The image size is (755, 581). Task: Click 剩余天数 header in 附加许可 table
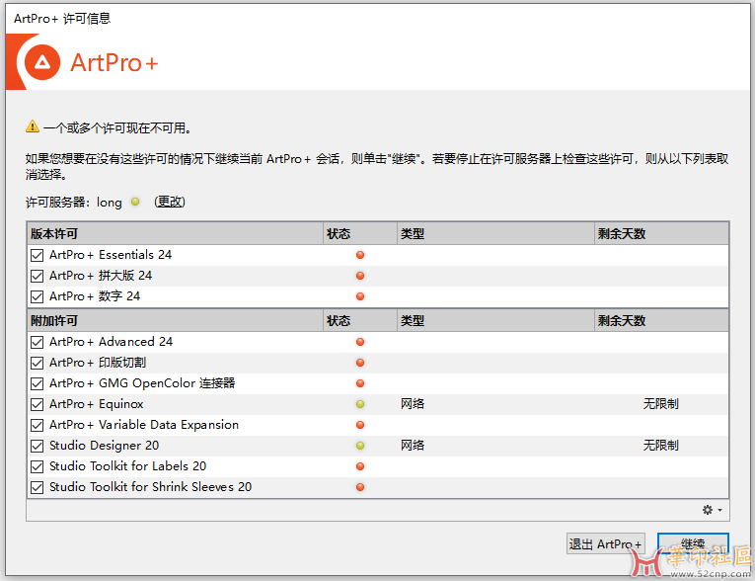(661, 320)
